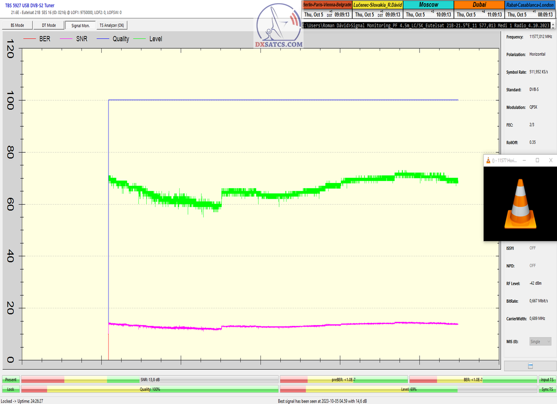Image resolution: width=557 pixels, height=404 pixels.
Task: Click the large VLC cone in video window
Action: 520,203
